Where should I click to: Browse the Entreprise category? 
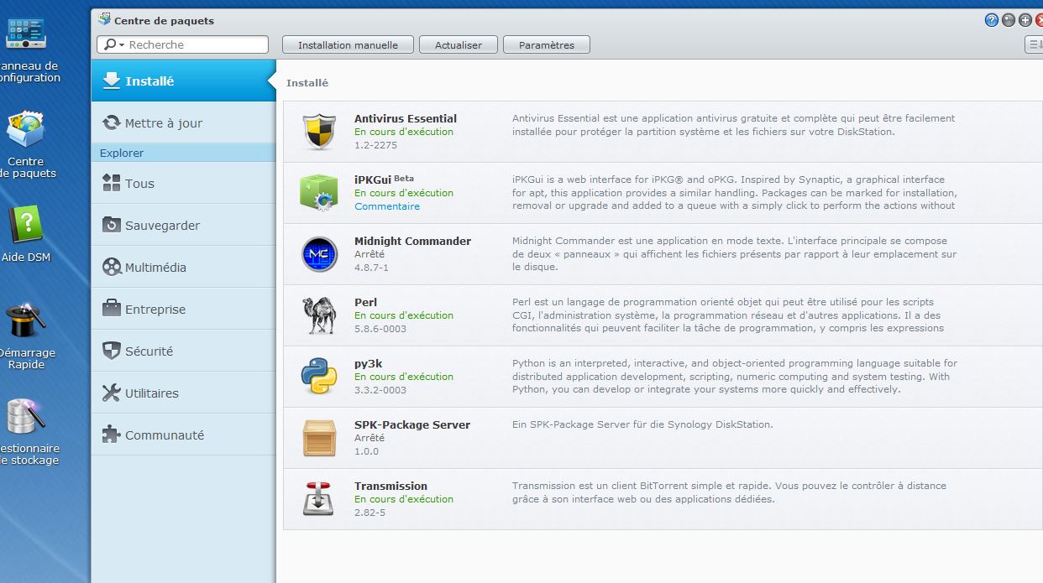point(183,309)
